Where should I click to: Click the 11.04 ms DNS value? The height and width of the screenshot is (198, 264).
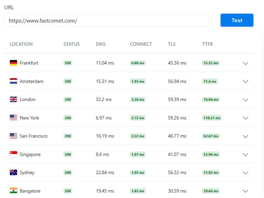pyautogui.click(x=105, y=63)
